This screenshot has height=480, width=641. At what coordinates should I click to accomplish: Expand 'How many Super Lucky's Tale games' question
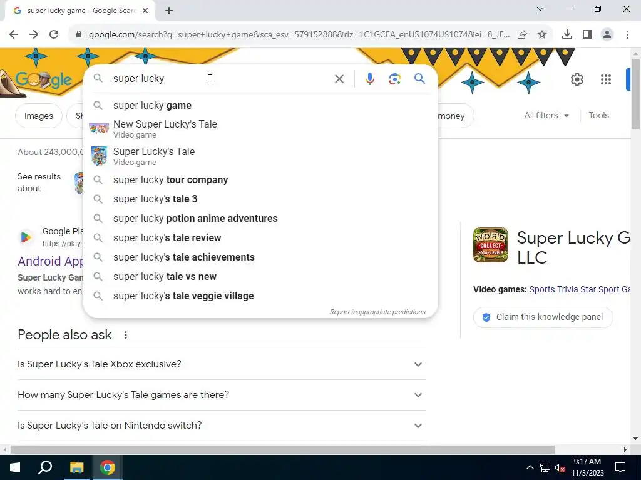coord(221,395)
